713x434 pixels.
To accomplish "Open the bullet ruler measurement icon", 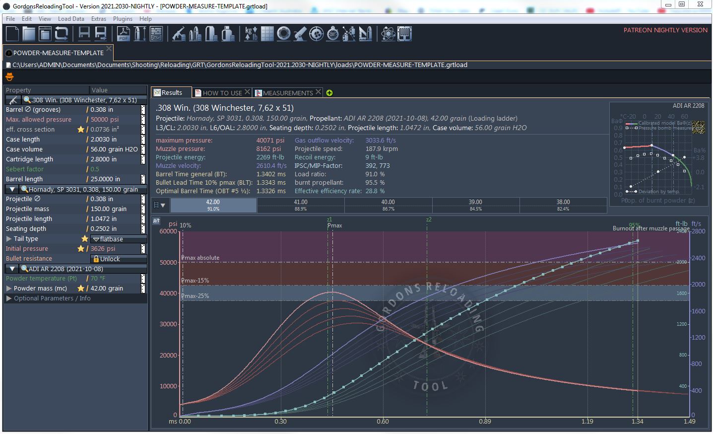I will 365,34.
